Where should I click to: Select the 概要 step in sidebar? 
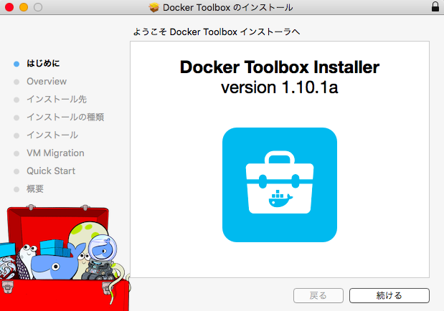coord(35,188)
